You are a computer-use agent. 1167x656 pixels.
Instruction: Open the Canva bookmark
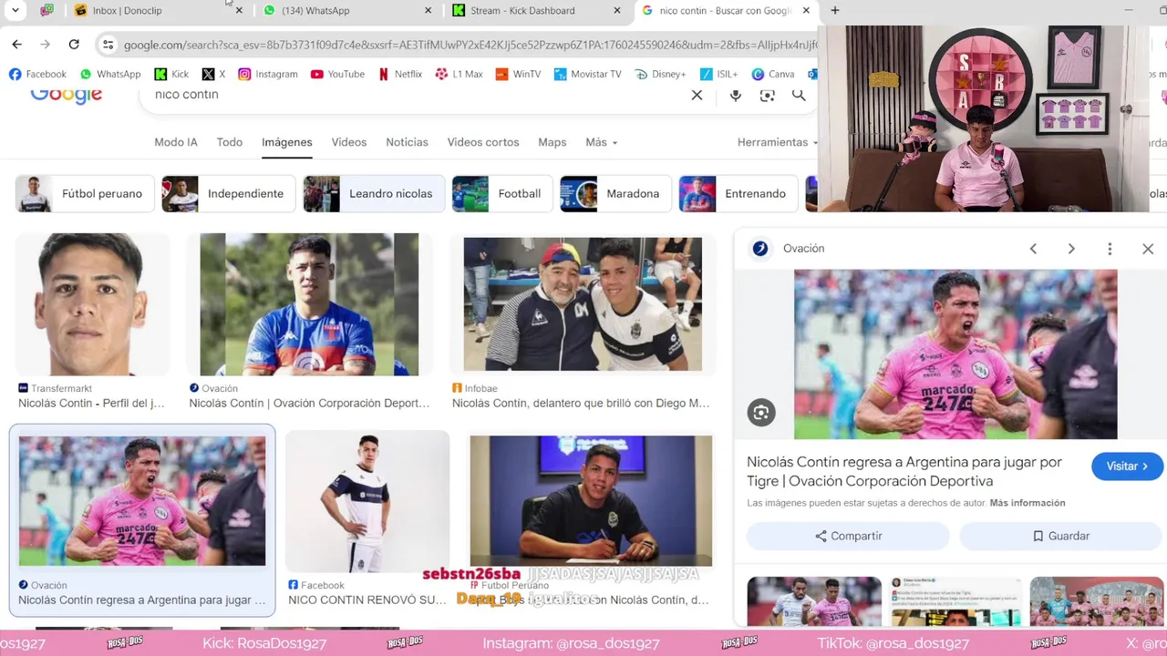click(773, 74)
